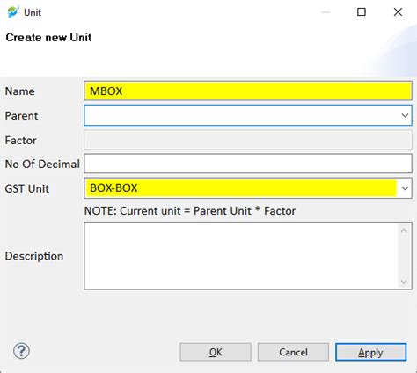Minimize the Unit dialog window
417x373 pixels.
coord(326,12)
